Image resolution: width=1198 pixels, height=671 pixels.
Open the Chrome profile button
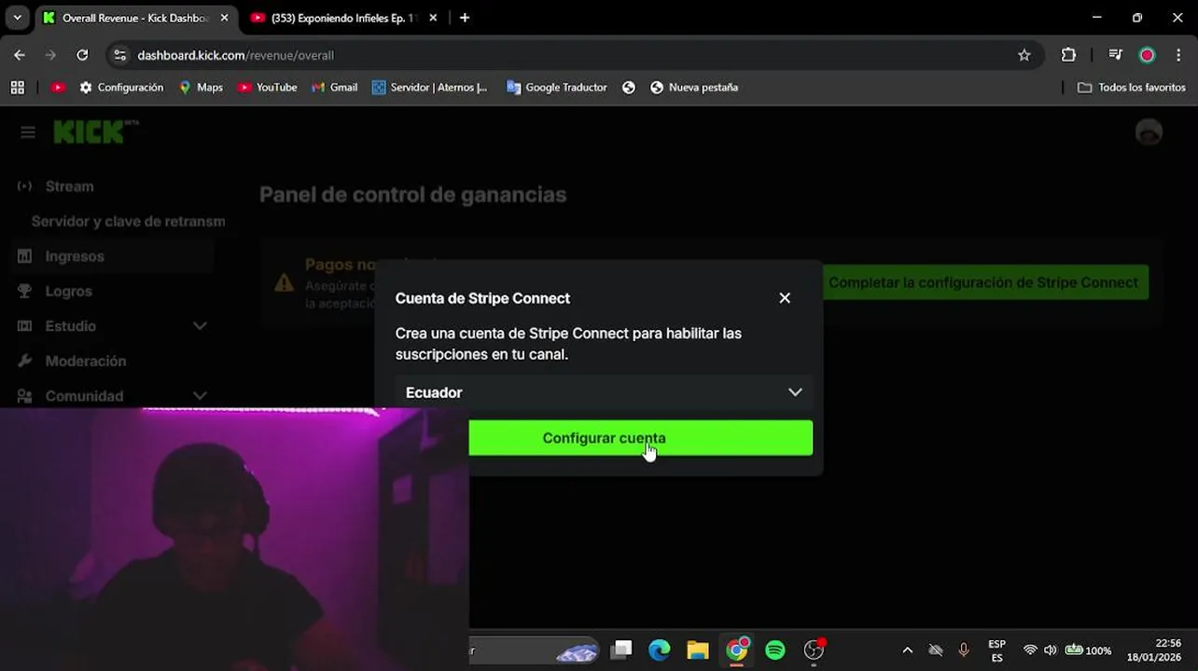1147,55
